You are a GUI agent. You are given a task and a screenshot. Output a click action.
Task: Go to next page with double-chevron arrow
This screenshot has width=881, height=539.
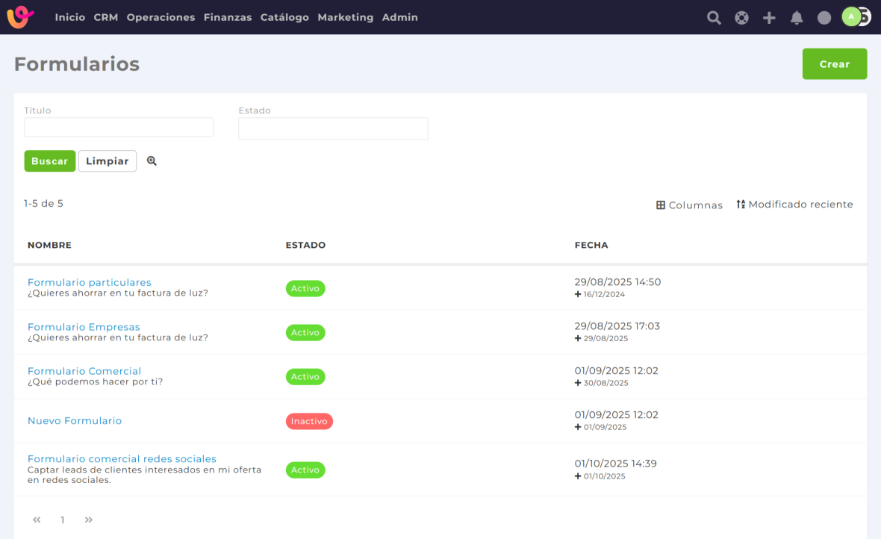click(89, 520)
